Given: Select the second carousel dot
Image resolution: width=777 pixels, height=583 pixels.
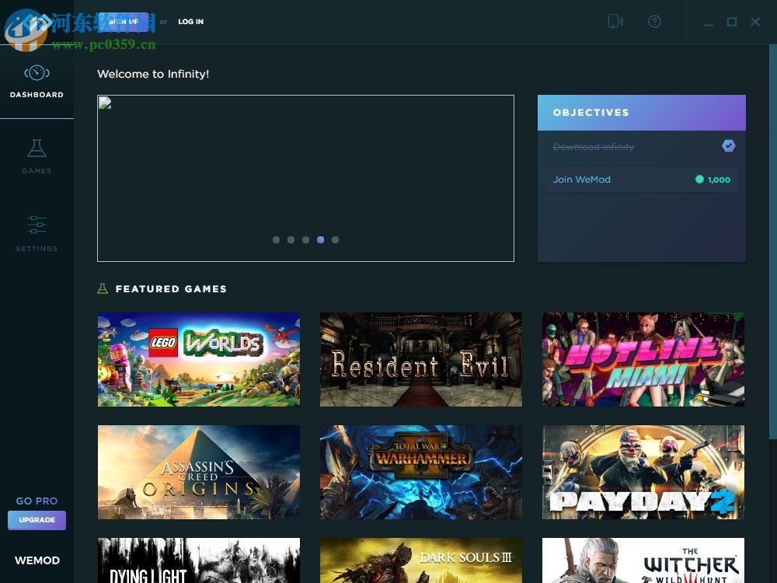Looking at the screenshot, I should click(x=291, y=240).
